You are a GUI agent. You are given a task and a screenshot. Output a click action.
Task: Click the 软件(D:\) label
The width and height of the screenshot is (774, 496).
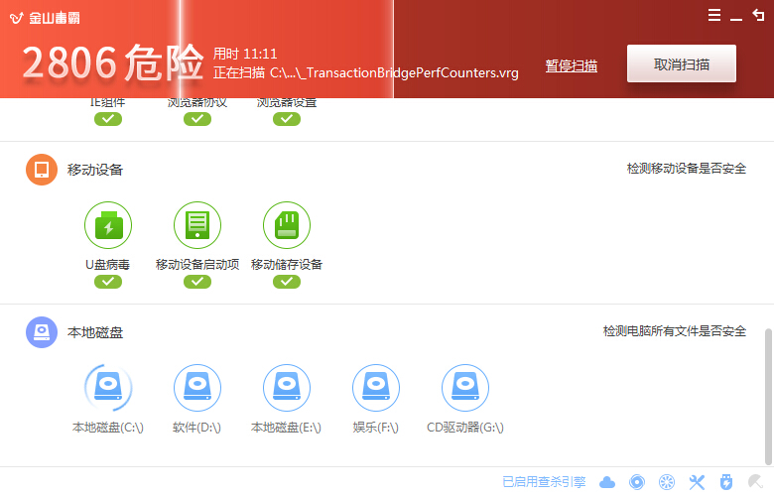point(196,428)
